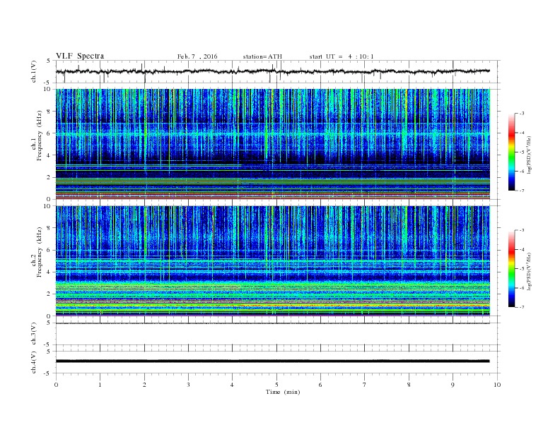Click the "0" tick on time axis

(56, 385)
